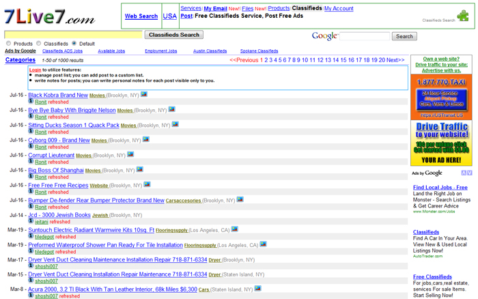The width and height of the screenshot is (478, 299).
Task: Open image icon for Sitting Ducks Season 1 Quack Pack
Action: tap(175, 124)
